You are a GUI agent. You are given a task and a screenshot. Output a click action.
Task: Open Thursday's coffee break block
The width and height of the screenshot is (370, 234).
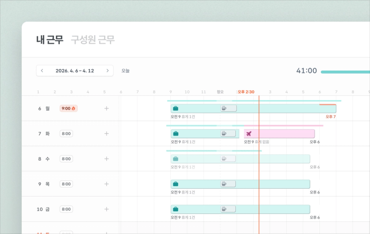coord(228,184)
